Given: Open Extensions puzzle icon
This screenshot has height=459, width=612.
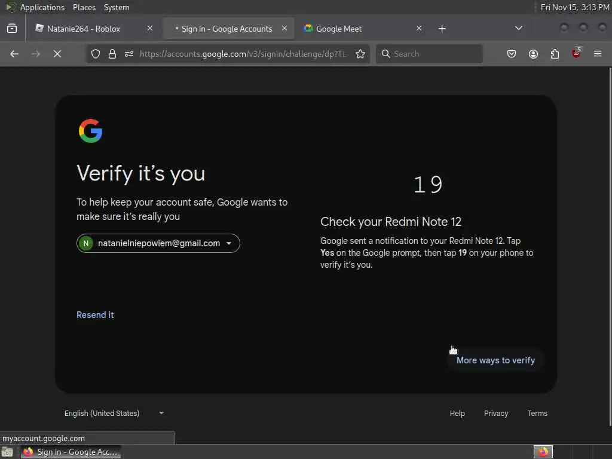Looking at the screenshot, I should 555,54.
